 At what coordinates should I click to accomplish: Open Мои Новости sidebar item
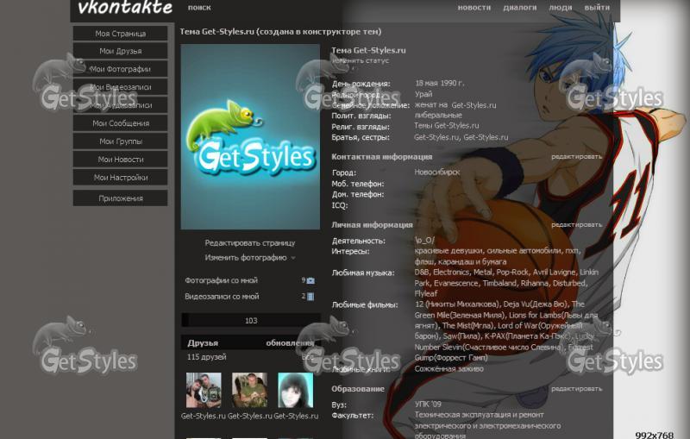pyautogui.click(x=120, y=160)
